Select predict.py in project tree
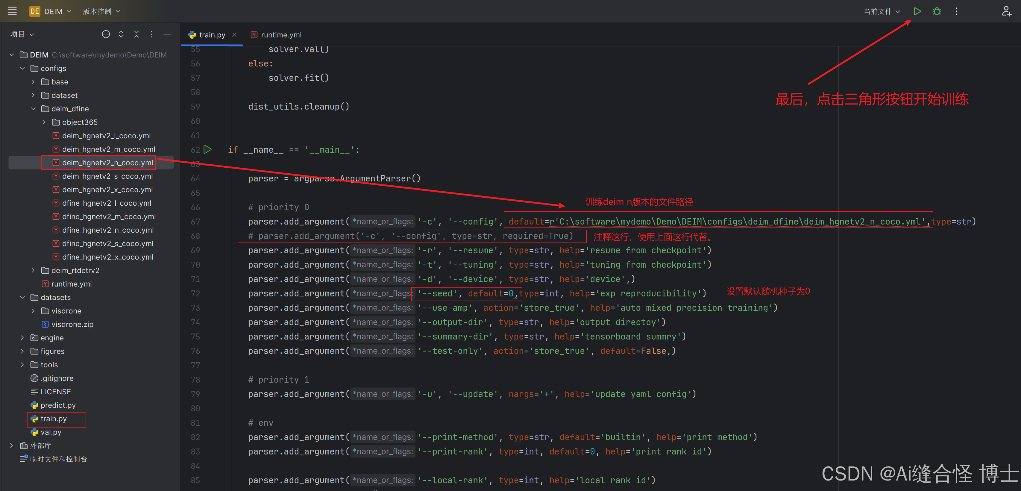1021x491 pixels. coord(58,405)
